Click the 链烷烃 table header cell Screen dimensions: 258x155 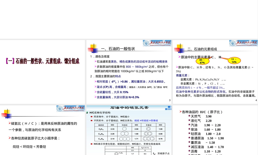[x=101, y=125]
